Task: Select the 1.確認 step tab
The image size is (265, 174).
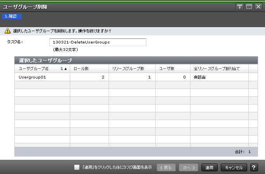Action: coord(12,16)
